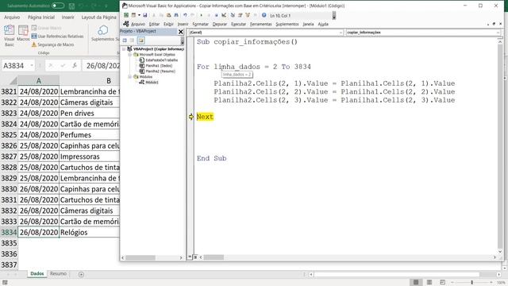This screenshot has height=286, width=508.
Task: Open Inserir menu in VBA editor
Action: (x=183, y=24)
